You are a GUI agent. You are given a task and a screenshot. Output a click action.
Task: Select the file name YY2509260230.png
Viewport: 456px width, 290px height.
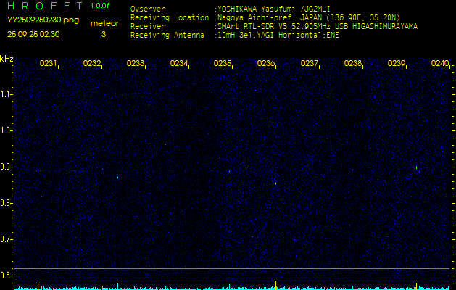(43, 20)
